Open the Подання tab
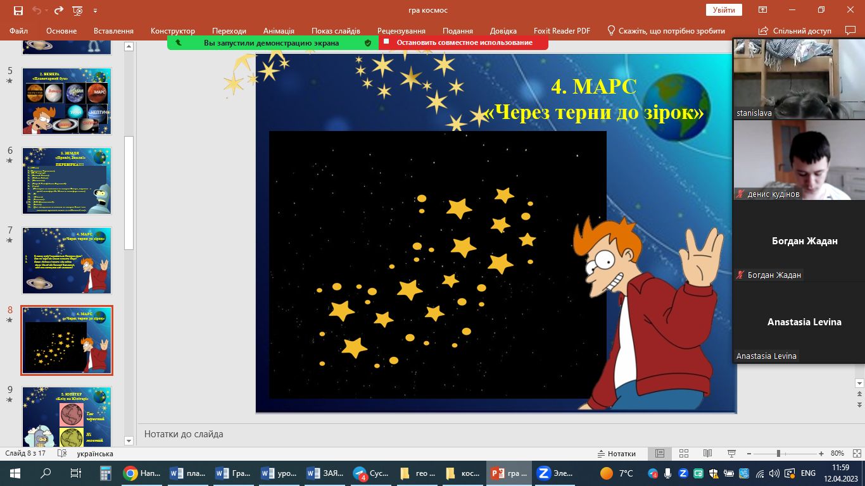 [x=458, y=31]
